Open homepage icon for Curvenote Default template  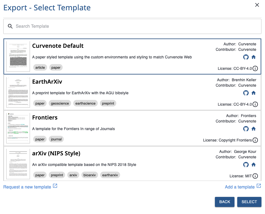254,57
